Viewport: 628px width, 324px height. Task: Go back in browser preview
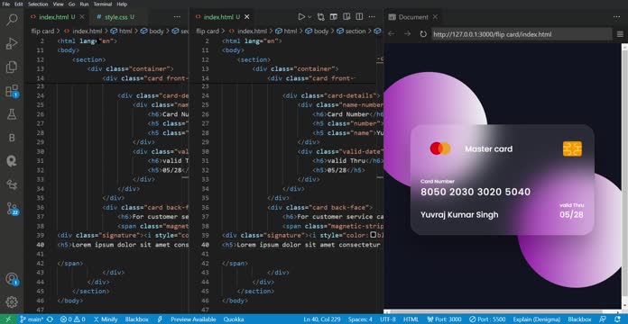click(x=392, y=34)
